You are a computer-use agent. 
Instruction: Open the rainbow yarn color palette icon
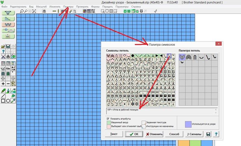[70, 11]
